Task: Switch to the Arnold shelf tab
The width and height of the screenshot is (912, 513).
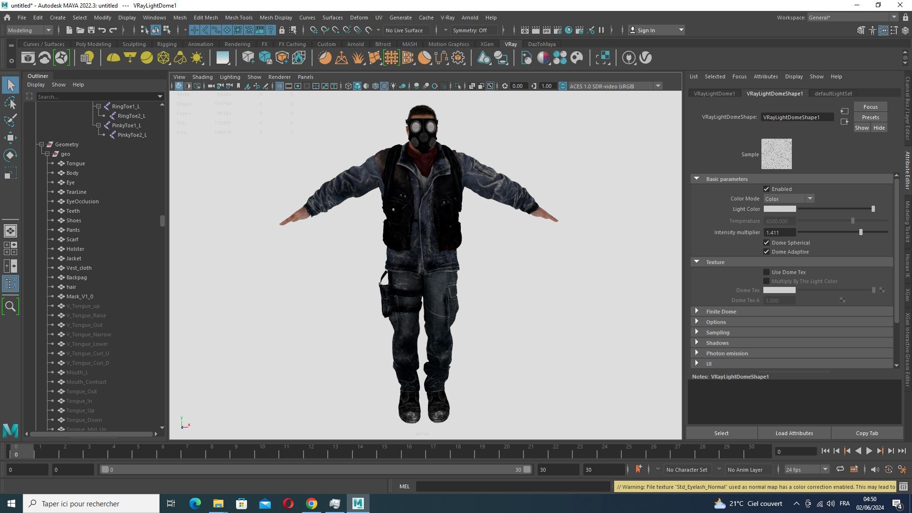Action: point(355,44)
